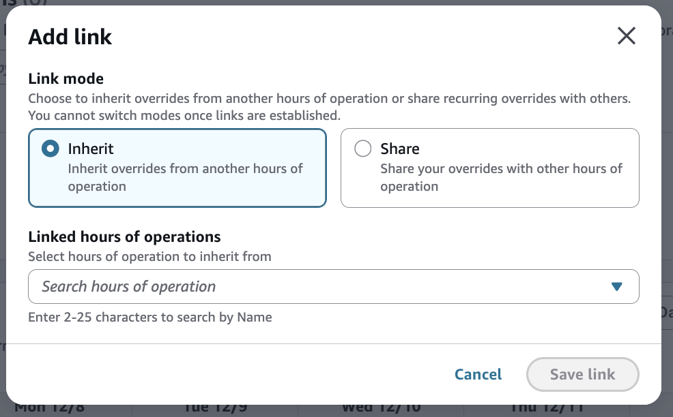Click the Share option title label
Image resolution: width=673 pixels, height=417 pixels.
(x=400, y=149)
